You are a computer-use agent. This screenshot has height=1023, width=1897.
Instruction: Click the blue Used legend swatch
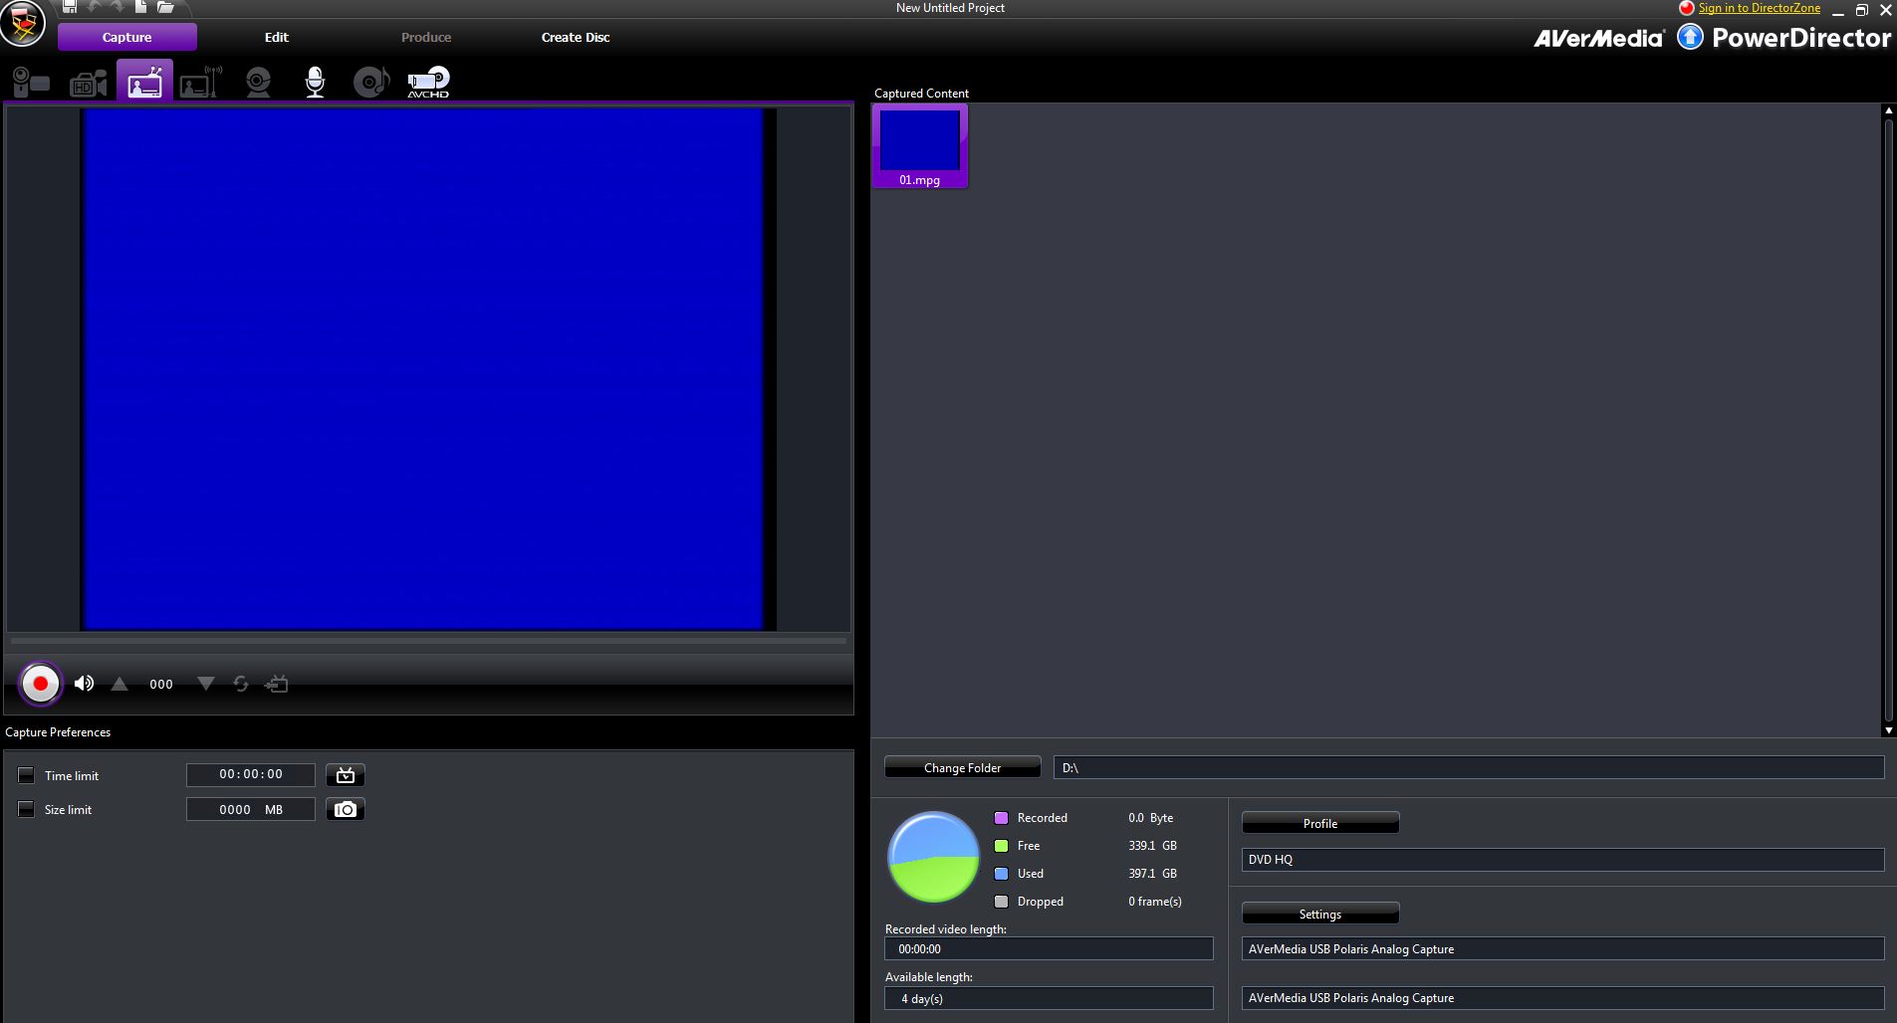click(1002, 874)
